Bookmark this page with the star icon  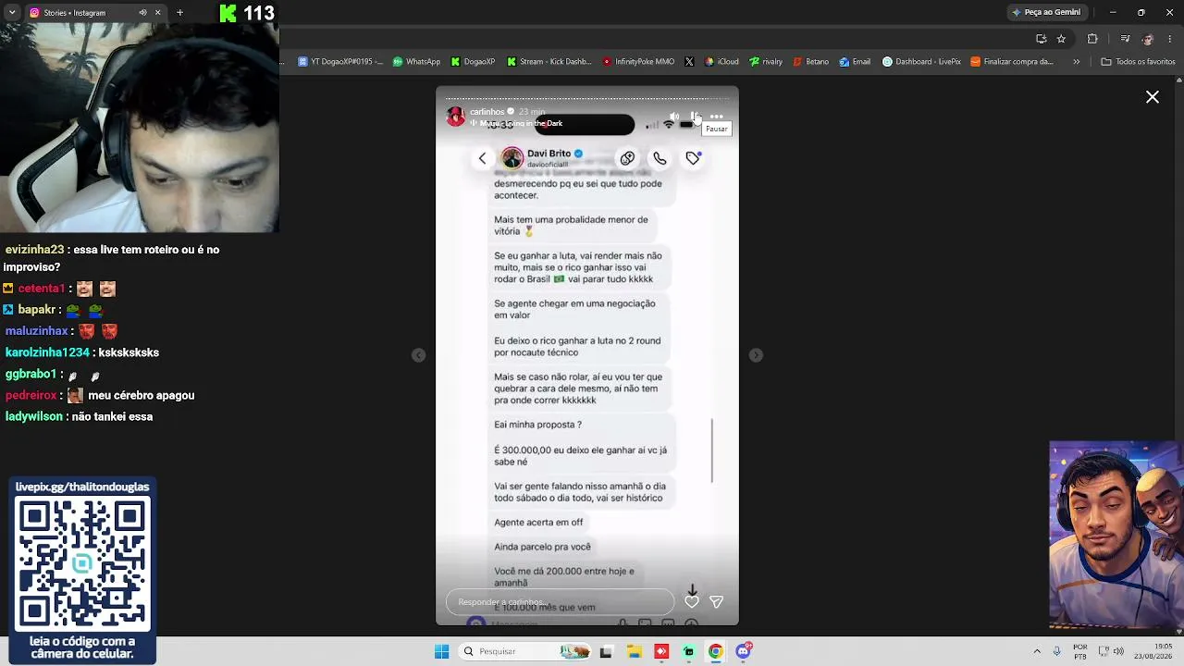click(1061, 39)
